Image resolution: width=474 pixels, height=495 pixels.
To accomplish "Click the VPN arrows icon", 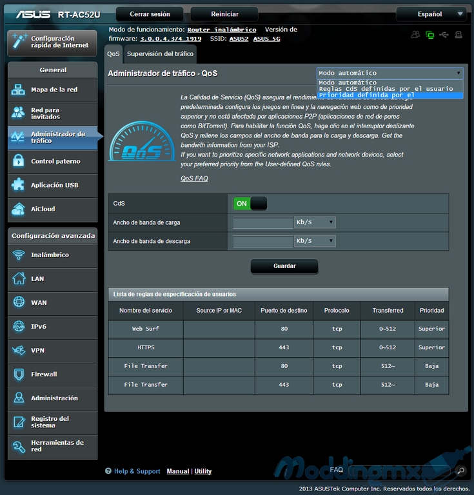I will coord(19,350).
